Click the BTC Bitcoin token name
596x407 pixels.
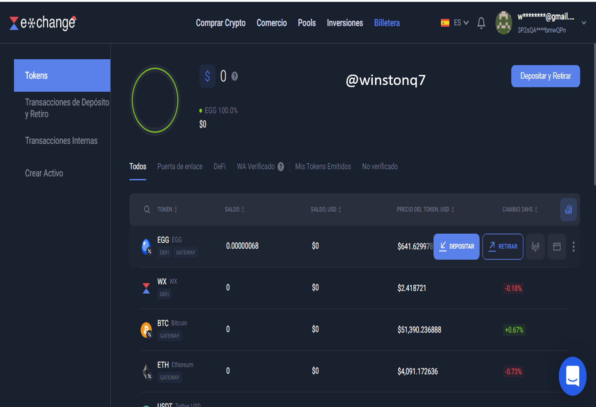172,323
